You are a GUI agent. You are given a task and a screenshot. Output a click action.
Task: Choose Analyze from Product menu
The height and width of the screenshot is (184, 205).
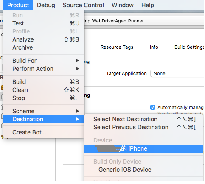[x=44, y=39]
